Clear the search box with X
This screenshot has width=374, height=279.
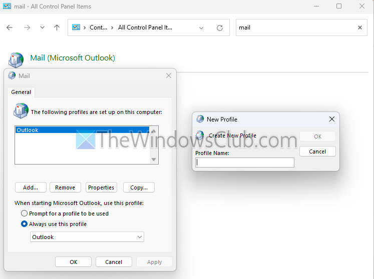click(x=360, y=27)
